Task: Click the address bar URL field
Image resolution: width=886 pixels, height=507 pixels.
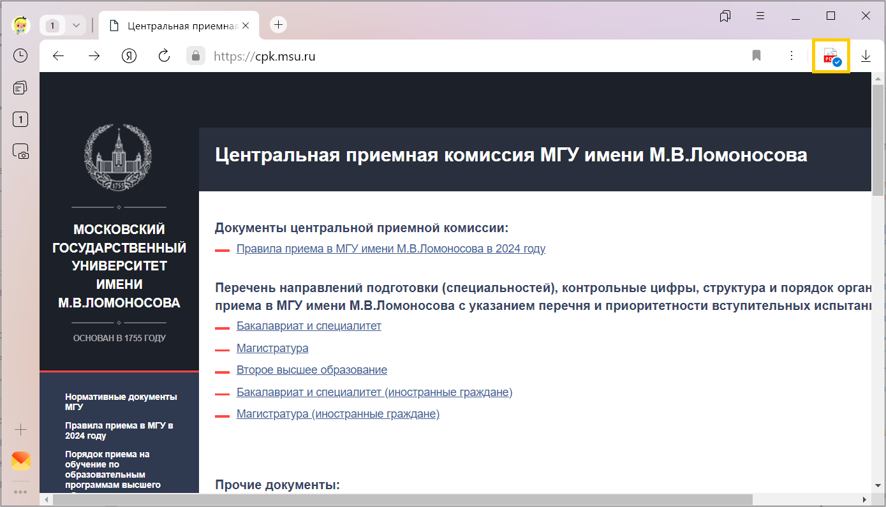Action: pyautogui.click(x=447, y=56)
